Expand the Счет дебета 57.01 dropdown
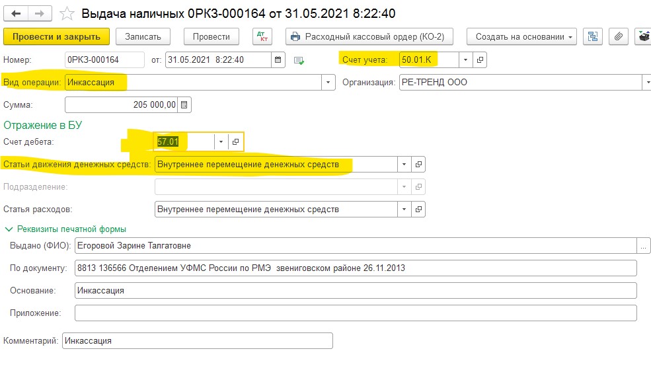This screenshot has height=386, width=651. [x=221, y=141]
